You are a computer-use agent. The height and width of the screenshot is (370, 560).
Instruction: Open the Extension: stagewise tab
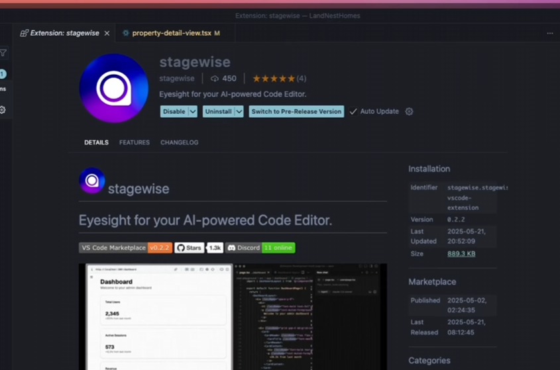pyautogui.click(x=64, y=33)
